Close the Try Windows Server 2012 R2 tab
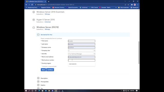The height and width of the screenshot is (92, 164). pyautogui.click(x=45, y=2)
